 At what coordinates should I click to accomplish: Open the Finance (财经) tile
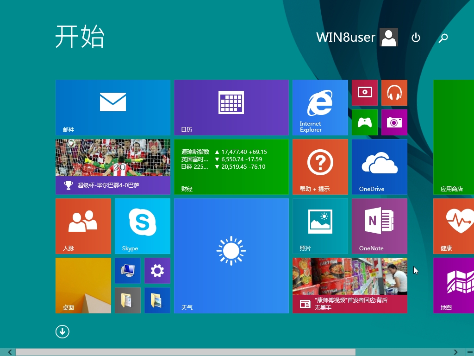click(231, 167)
